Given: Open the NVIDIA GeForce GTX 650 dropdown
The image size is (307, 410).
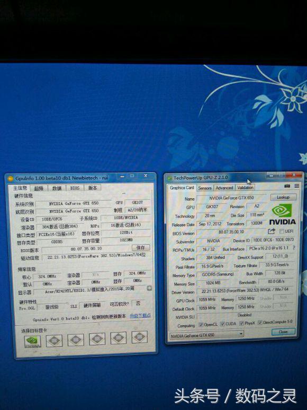Looking at the screenshot, I should 206,335.
